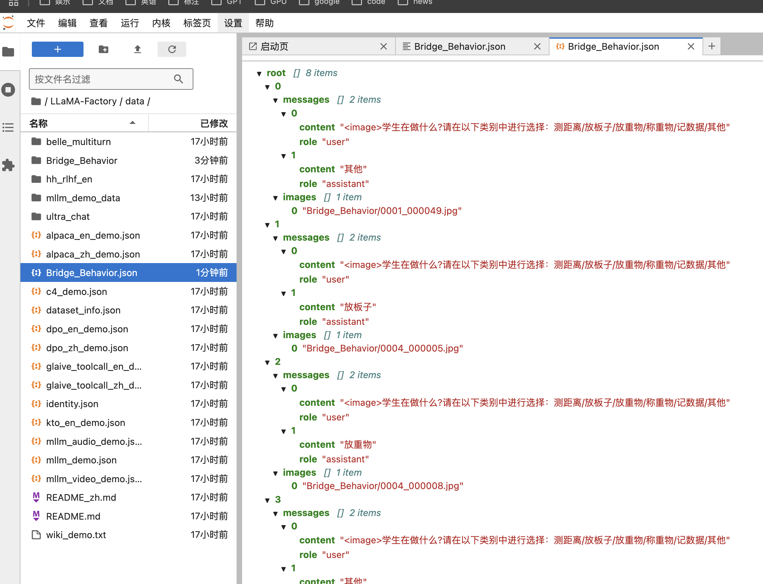The height and width of the screenshot is (584, 763).
Task: Open the 设置 menu
Action: coord(233,23)
